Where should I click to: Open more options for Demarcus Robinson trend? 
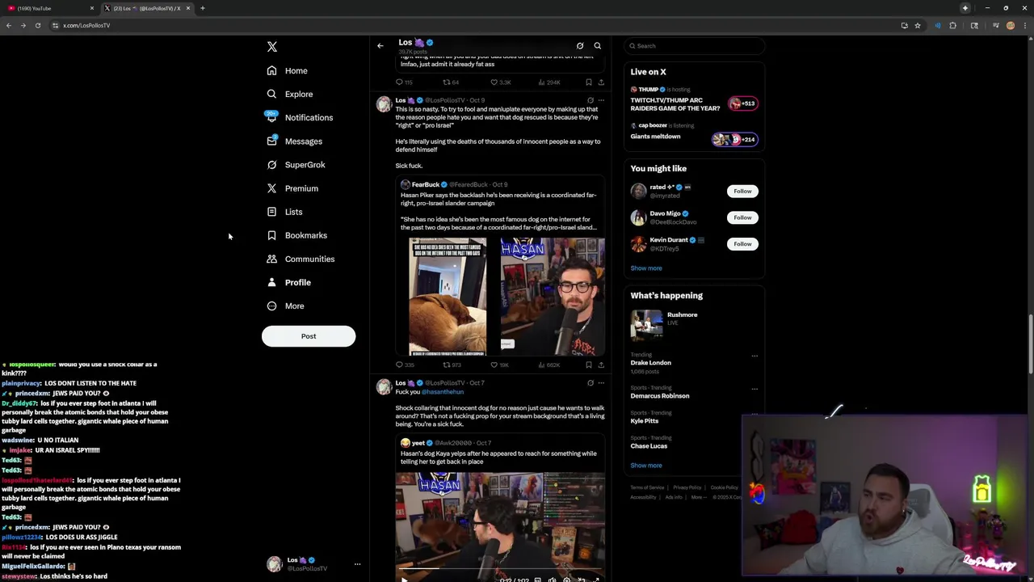754,389
